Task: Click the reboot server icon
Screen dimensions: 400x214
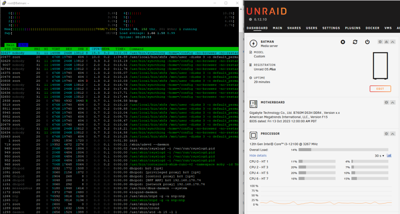Action: pos(355,42)
